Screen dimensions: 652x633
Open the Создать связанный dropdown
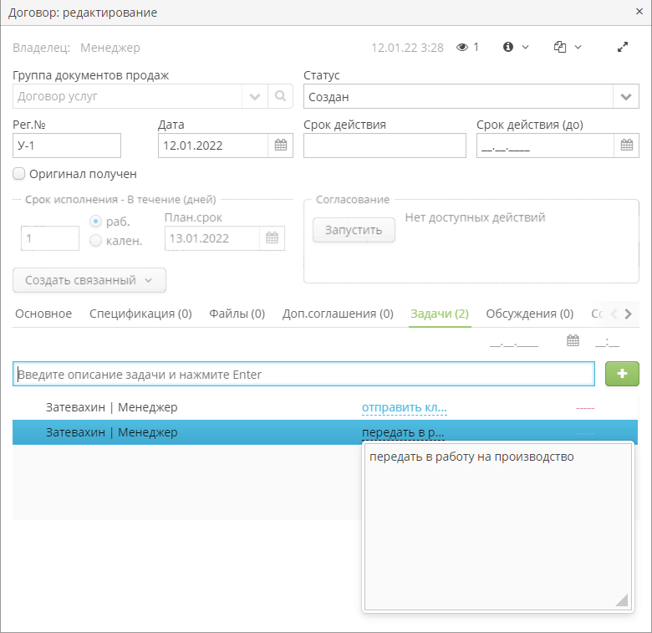tap(89, 280)
